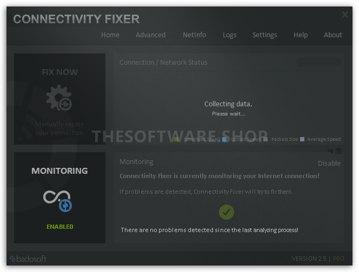Click the Badosoft logo in footer
This screenshot has height=272, width=359.
[29, 259]
